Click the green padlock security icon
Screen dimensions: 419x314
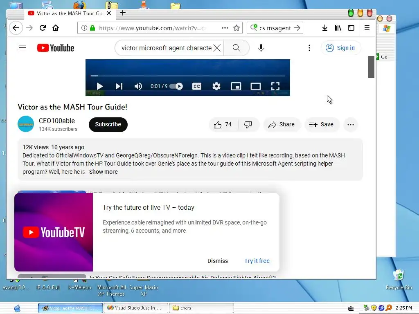pyautogui.click(x=92, y=28)
